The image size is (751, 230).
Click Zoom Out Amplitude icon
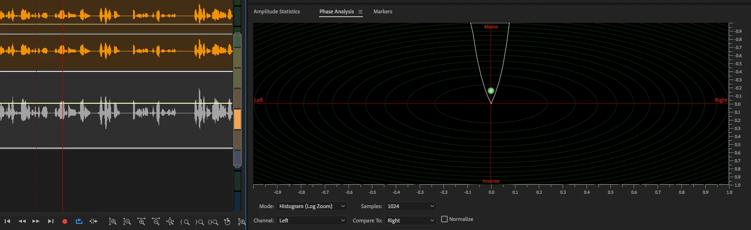click(127, 221)
